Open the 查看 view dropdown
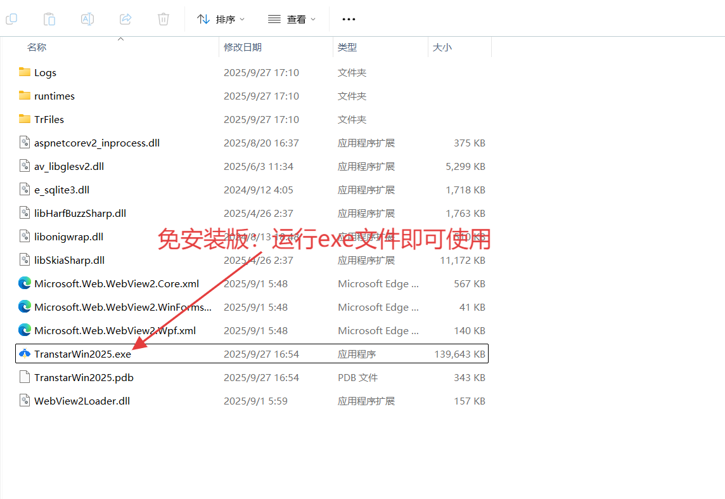The image size is (725, 499). (292, 19)
